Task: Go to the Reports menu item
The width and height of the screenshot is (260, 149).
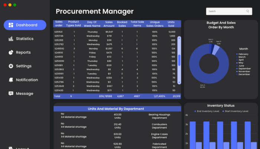Action: click(23, 53)
